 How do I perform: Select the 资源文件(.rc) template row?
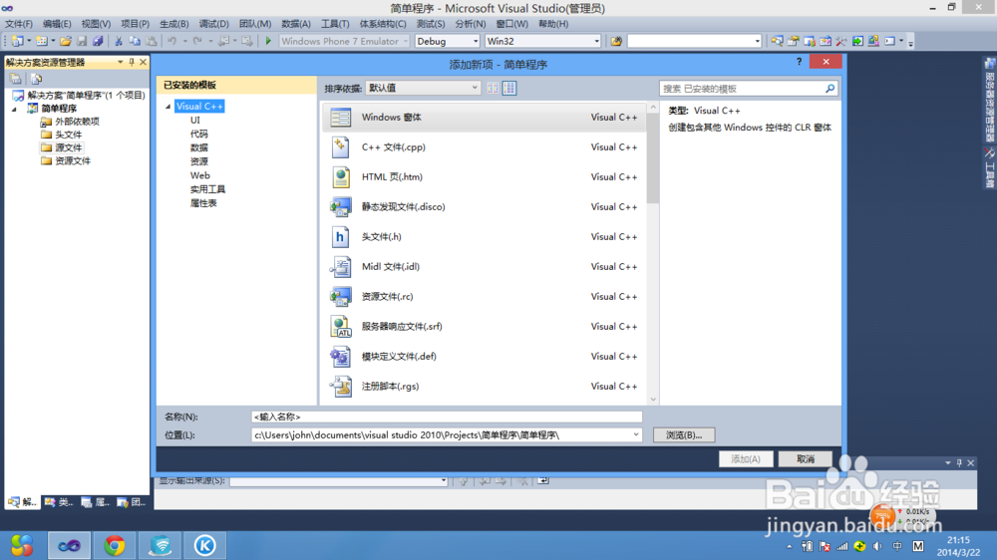pos(484,296)
